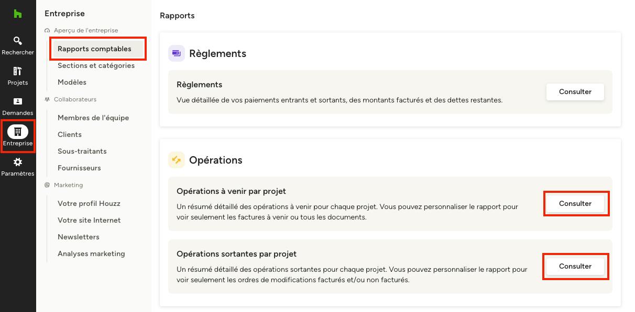This screenshot has width=635, height=312.
Task: Open Analyses marketing in sidebar
Action: click(91, 253)
